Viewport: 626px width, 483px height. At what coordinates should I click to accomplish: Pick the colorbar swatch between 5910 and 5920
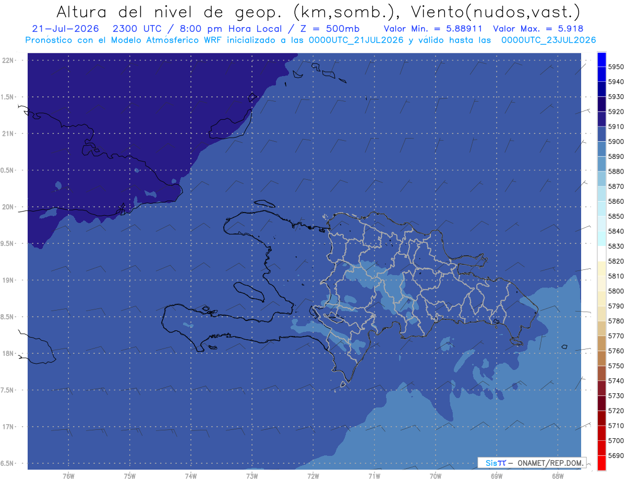point(601,119)
